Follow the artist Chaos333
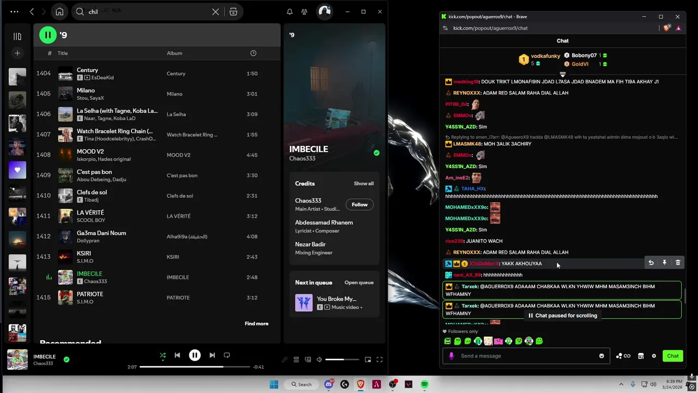 (359, 204)
